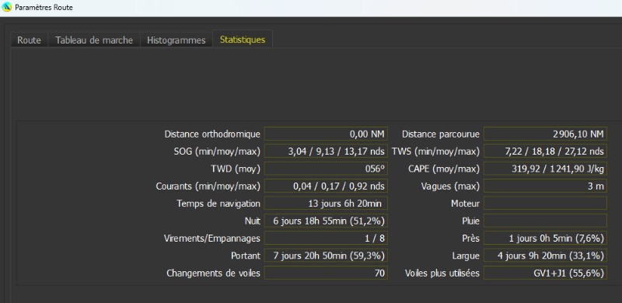Click the TWS (min/moy/max) label
Image resolution: width=622 pixels, height=303 pixels.
pos(435,151)
